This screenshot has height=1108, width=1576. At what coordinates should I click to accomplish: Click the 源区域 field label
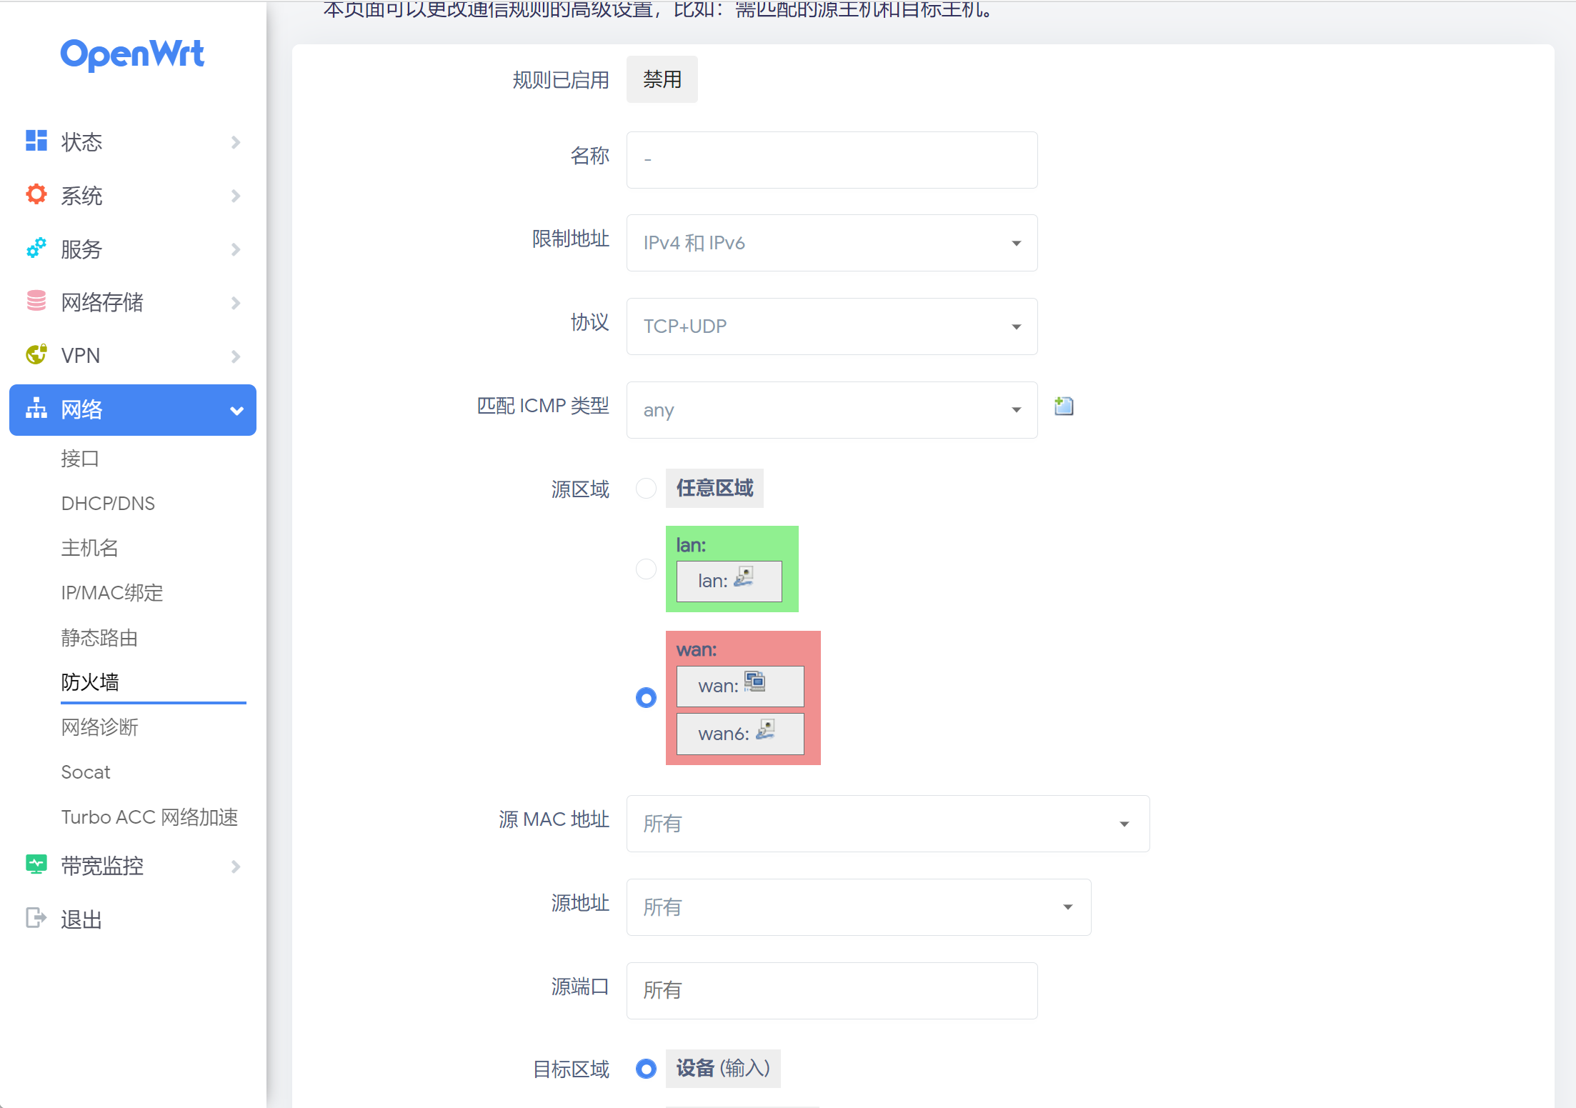(x=580, y=489)
